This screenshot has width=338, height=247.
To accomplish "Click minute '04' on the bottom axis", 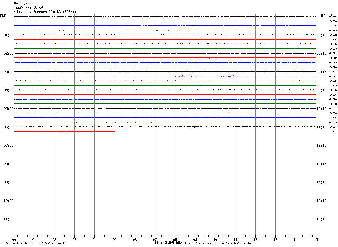I will pos(94,240).
